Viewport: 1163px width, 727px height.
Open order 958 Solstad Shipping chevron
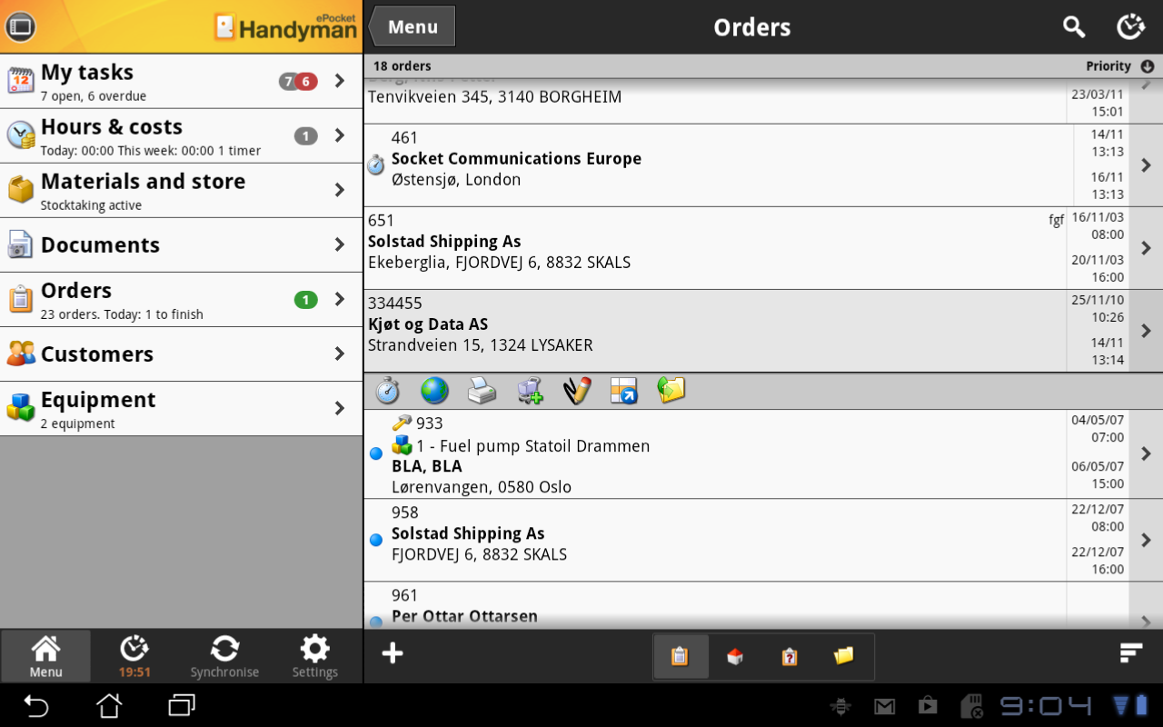pos(1146,540)
